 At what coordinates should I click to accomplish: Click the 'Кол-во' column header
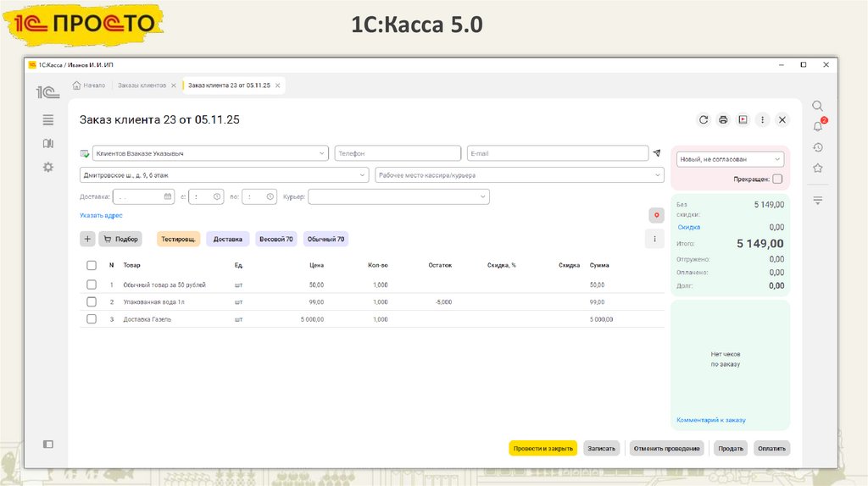pos(378,265)
